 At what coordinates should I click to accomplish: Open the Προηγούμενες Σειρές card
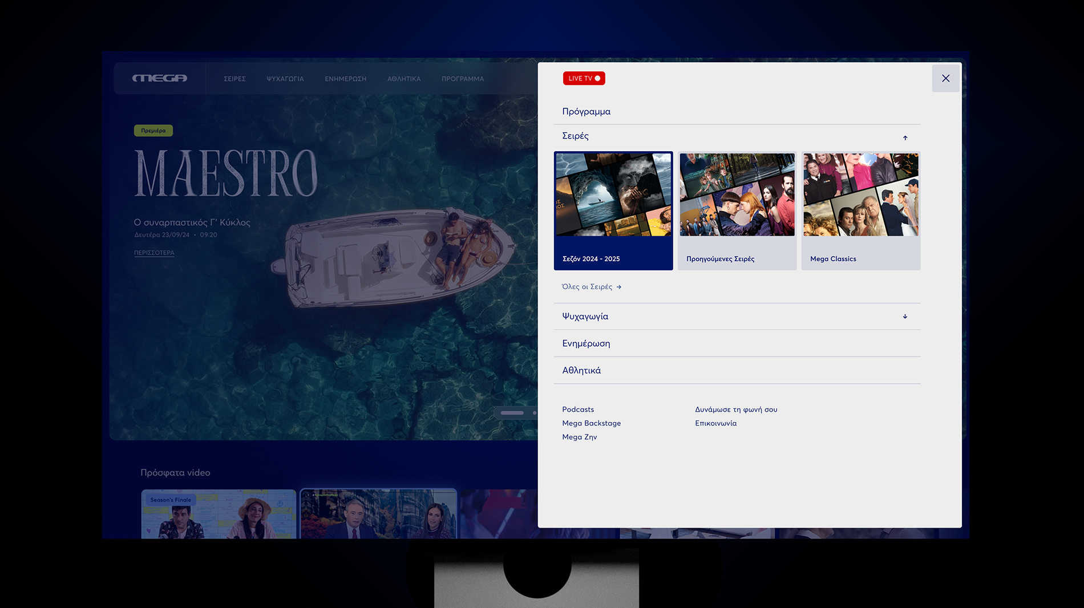(x=737, y=210)
